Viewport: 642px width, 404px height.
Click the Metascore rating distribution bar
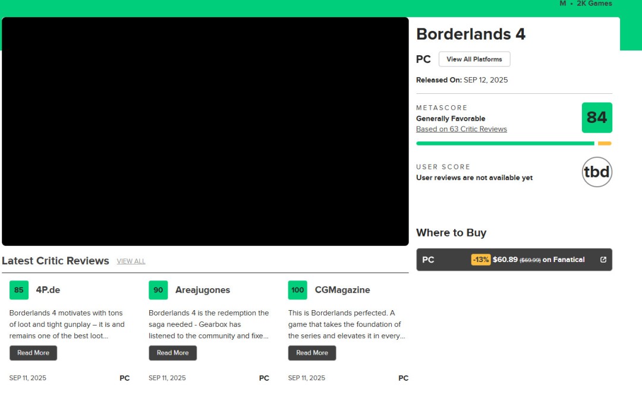[x=514, y=143]
